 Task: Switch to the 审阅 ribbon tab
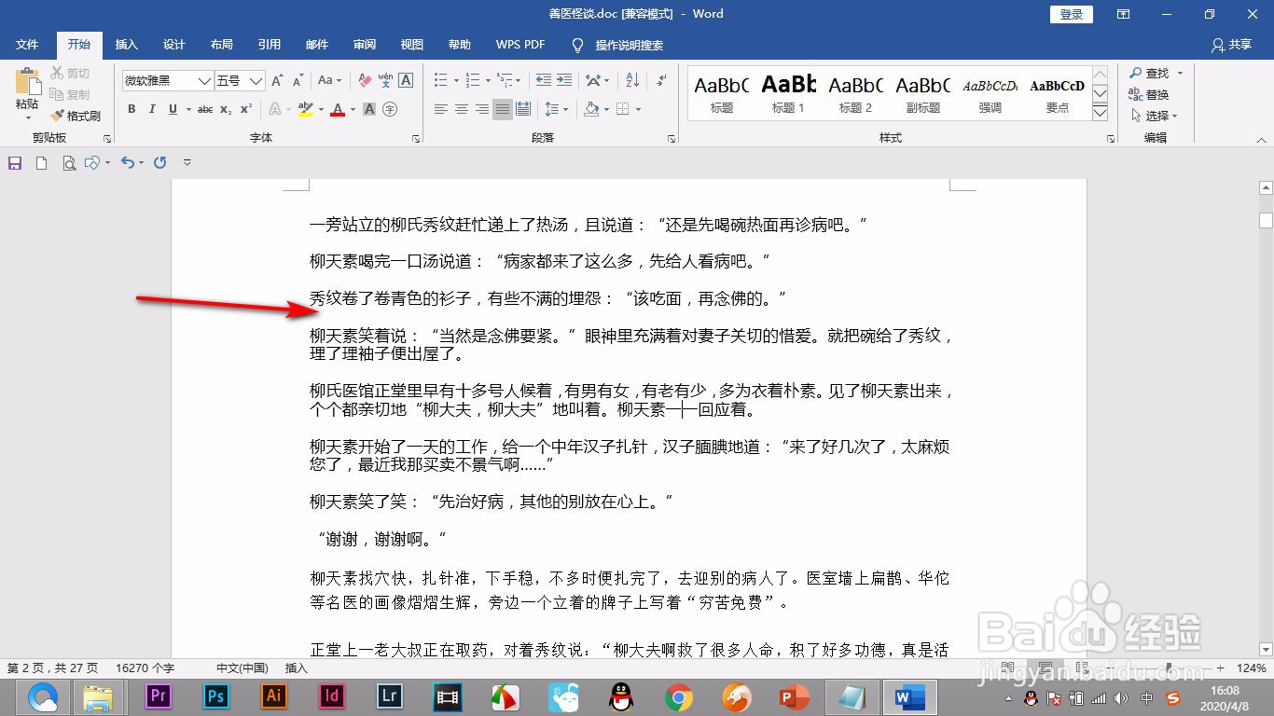[365, 45]
